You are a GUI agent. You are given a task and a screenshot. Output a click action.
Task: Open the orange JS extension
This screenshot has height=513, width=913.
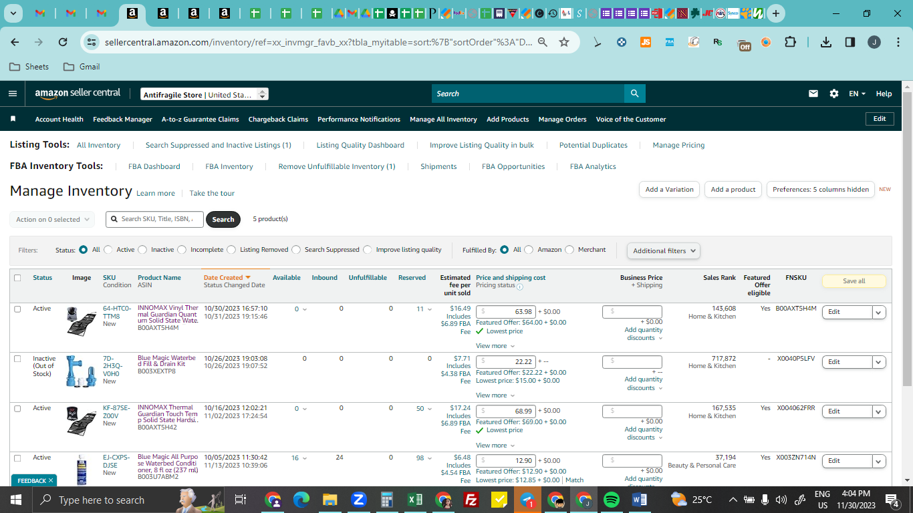[x=645, y=42]
